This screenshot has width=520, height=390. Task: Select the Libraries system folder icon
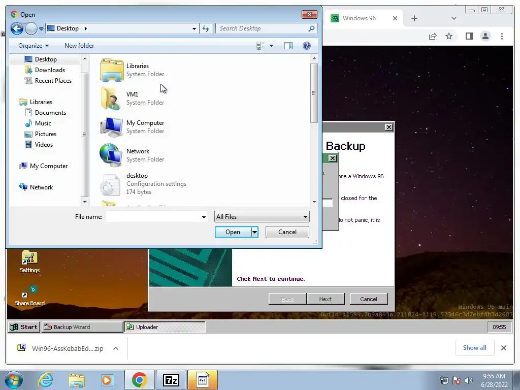(112, 70)
